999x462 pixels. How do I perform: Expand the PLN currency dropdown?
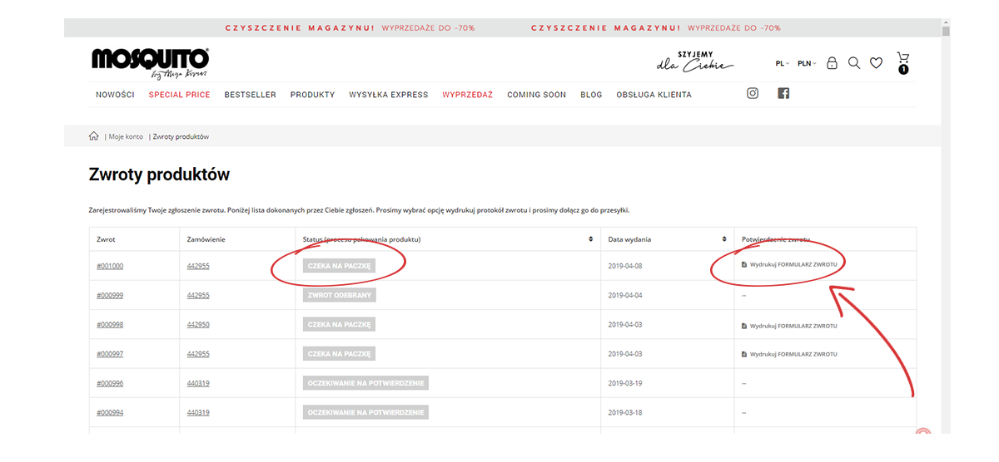806,64
